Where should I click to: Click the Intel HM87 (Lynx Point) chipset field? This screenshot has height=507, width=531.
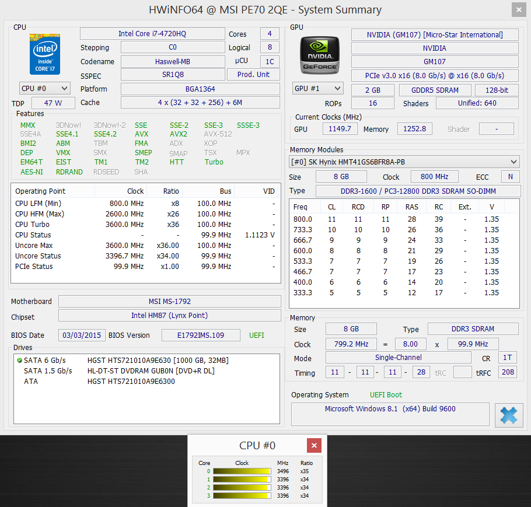tap(170, 315)
